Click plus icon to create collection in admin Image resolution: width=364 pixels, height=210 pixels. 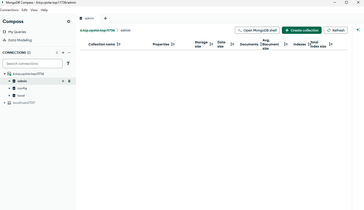click(x=63, y=81)
